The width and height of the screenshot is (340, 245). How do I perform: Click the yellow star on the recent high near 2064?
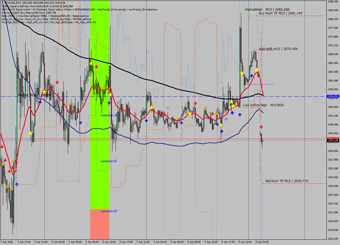(257, 70)
